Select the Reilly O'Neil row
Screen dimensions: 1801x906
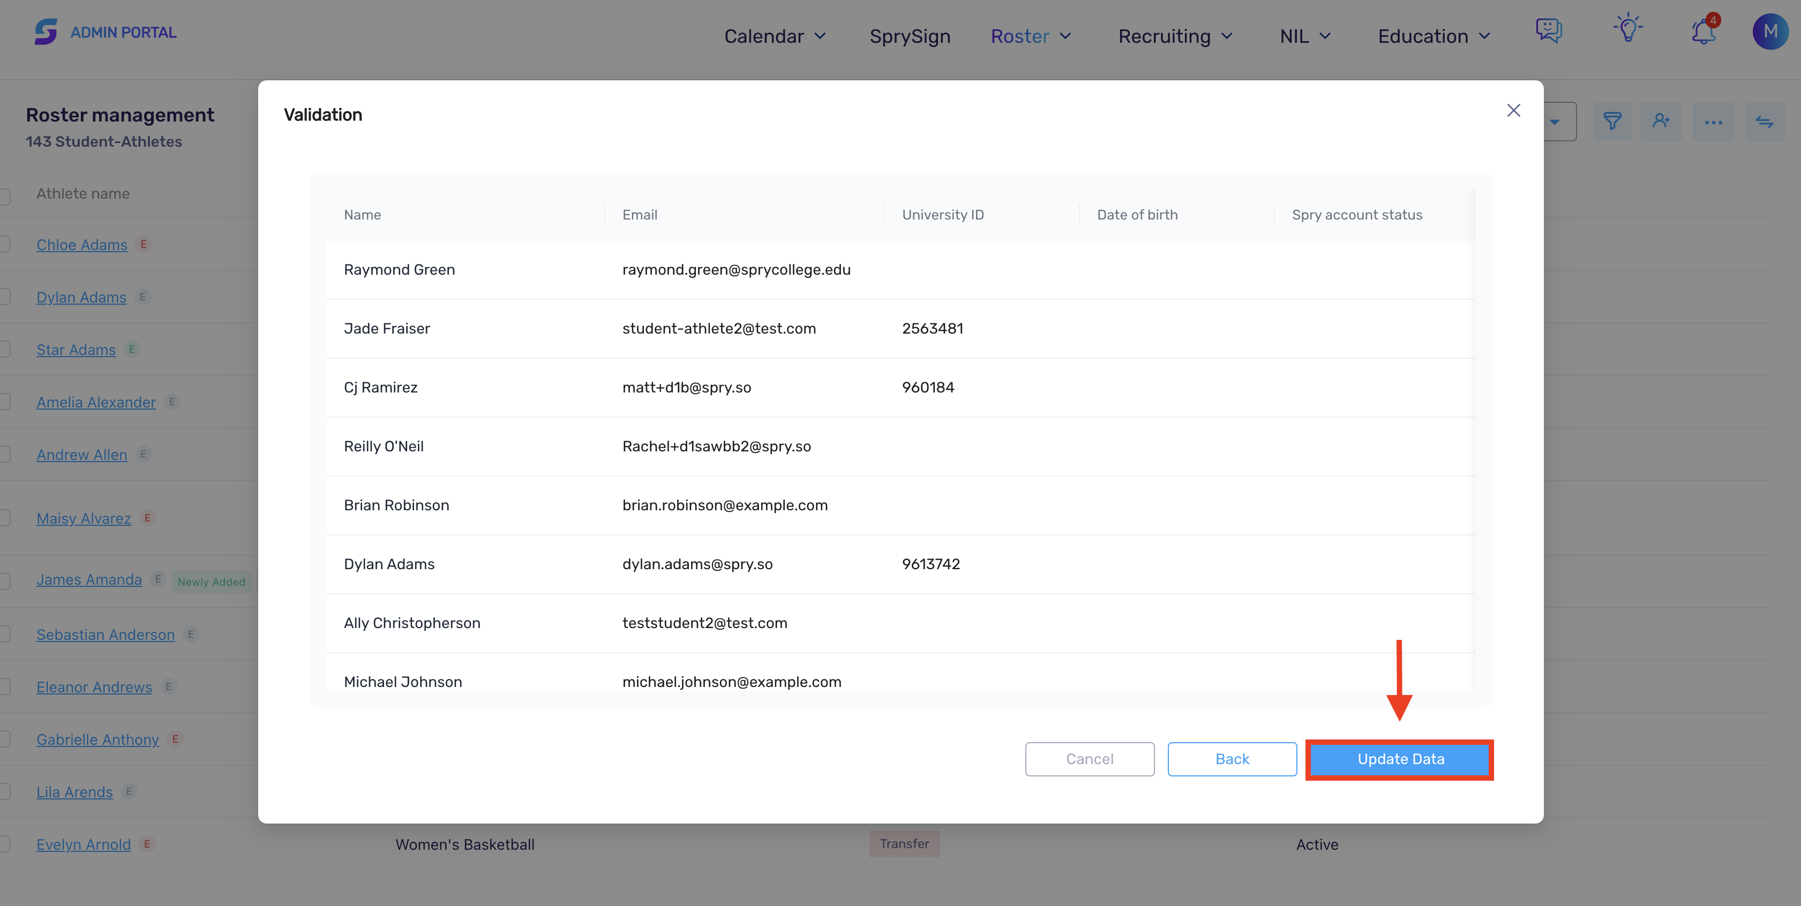900,446
